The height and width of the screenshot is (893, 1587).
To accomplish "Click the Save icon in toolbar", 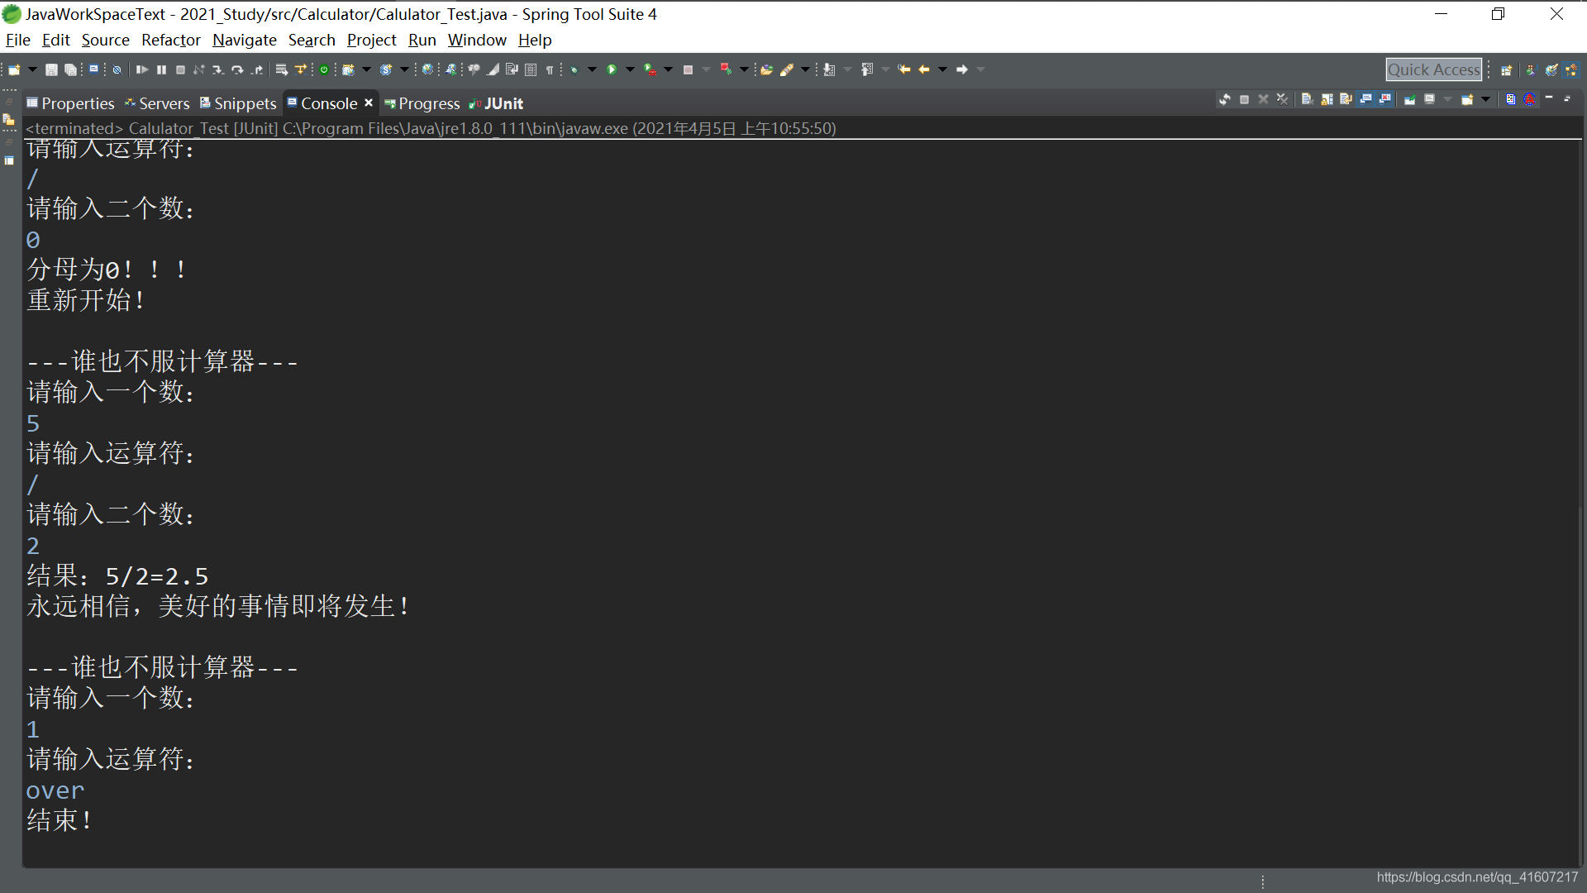I will (50, 69).
